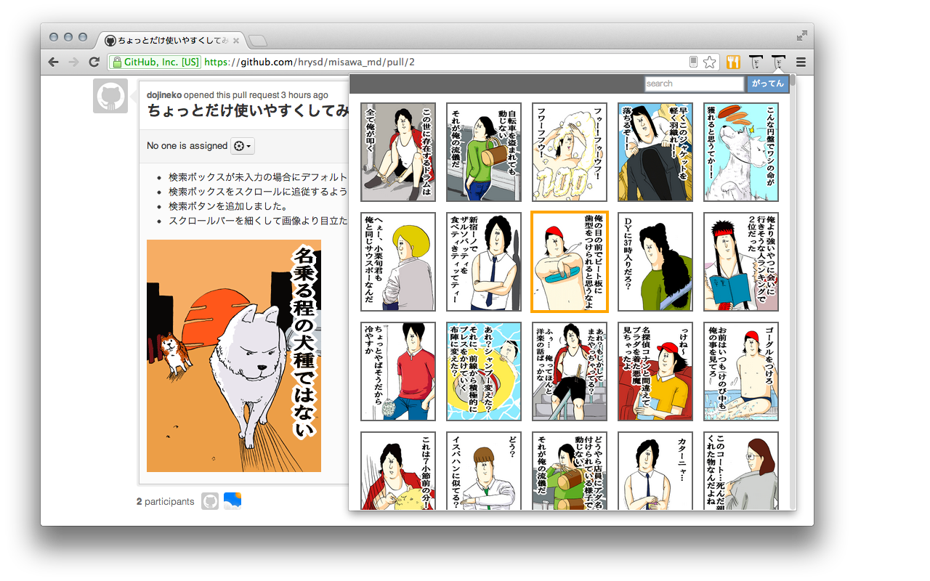Select the 自転車を盗まれても動じない green-shirt panel
The image size is (930, 581).
pyautogui.click(x=484, y=152)
